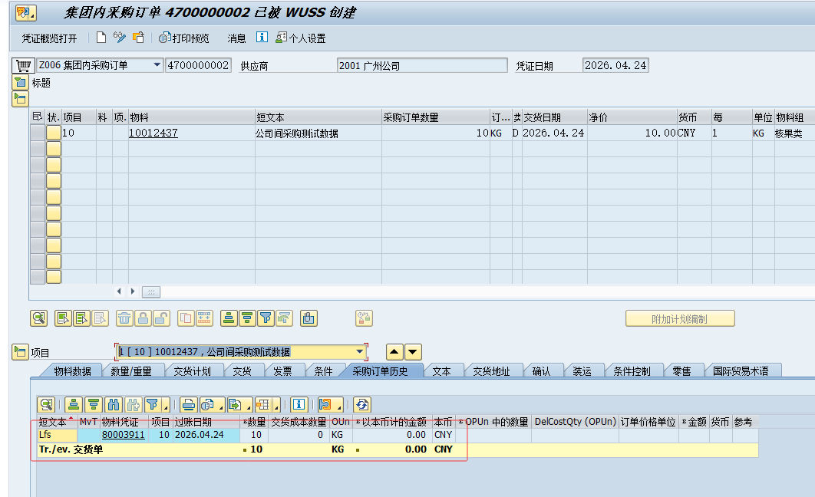Click the horizontal scrollbar under item table
Screen dimensions: 815x497
click(x=151, y=291)
